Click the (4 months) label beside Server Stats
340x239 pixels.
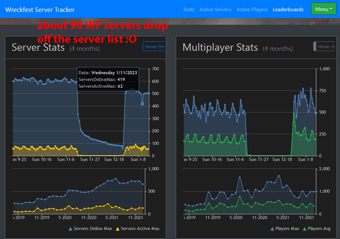coord(85,49)
